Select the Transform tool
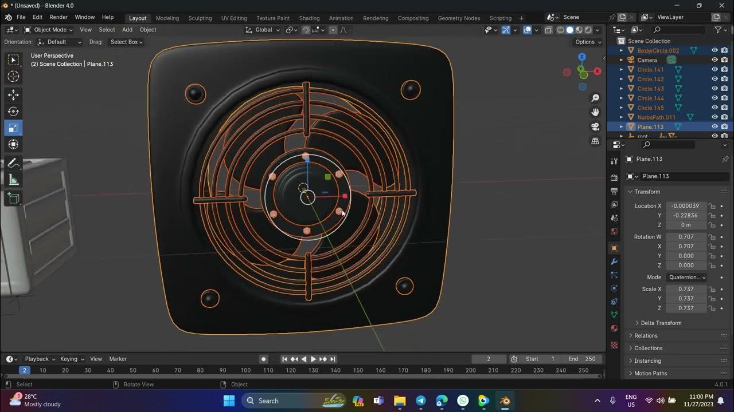Viewport: 734px width, 412px height. pos(14,145)
